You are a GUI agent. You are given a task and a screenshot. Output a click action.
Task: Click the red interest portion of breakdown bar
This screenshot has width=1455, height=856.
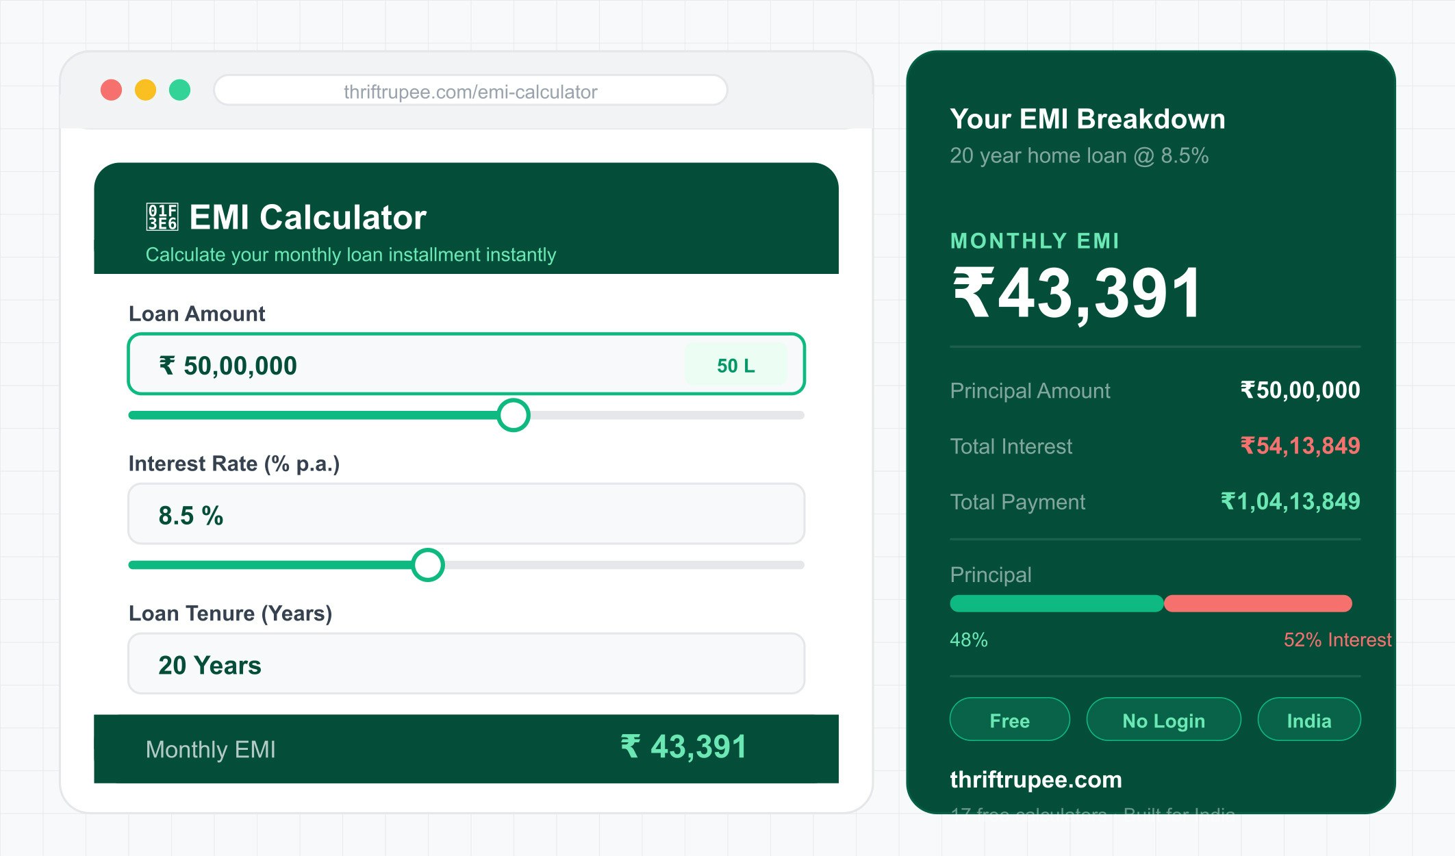[1258, 603]
